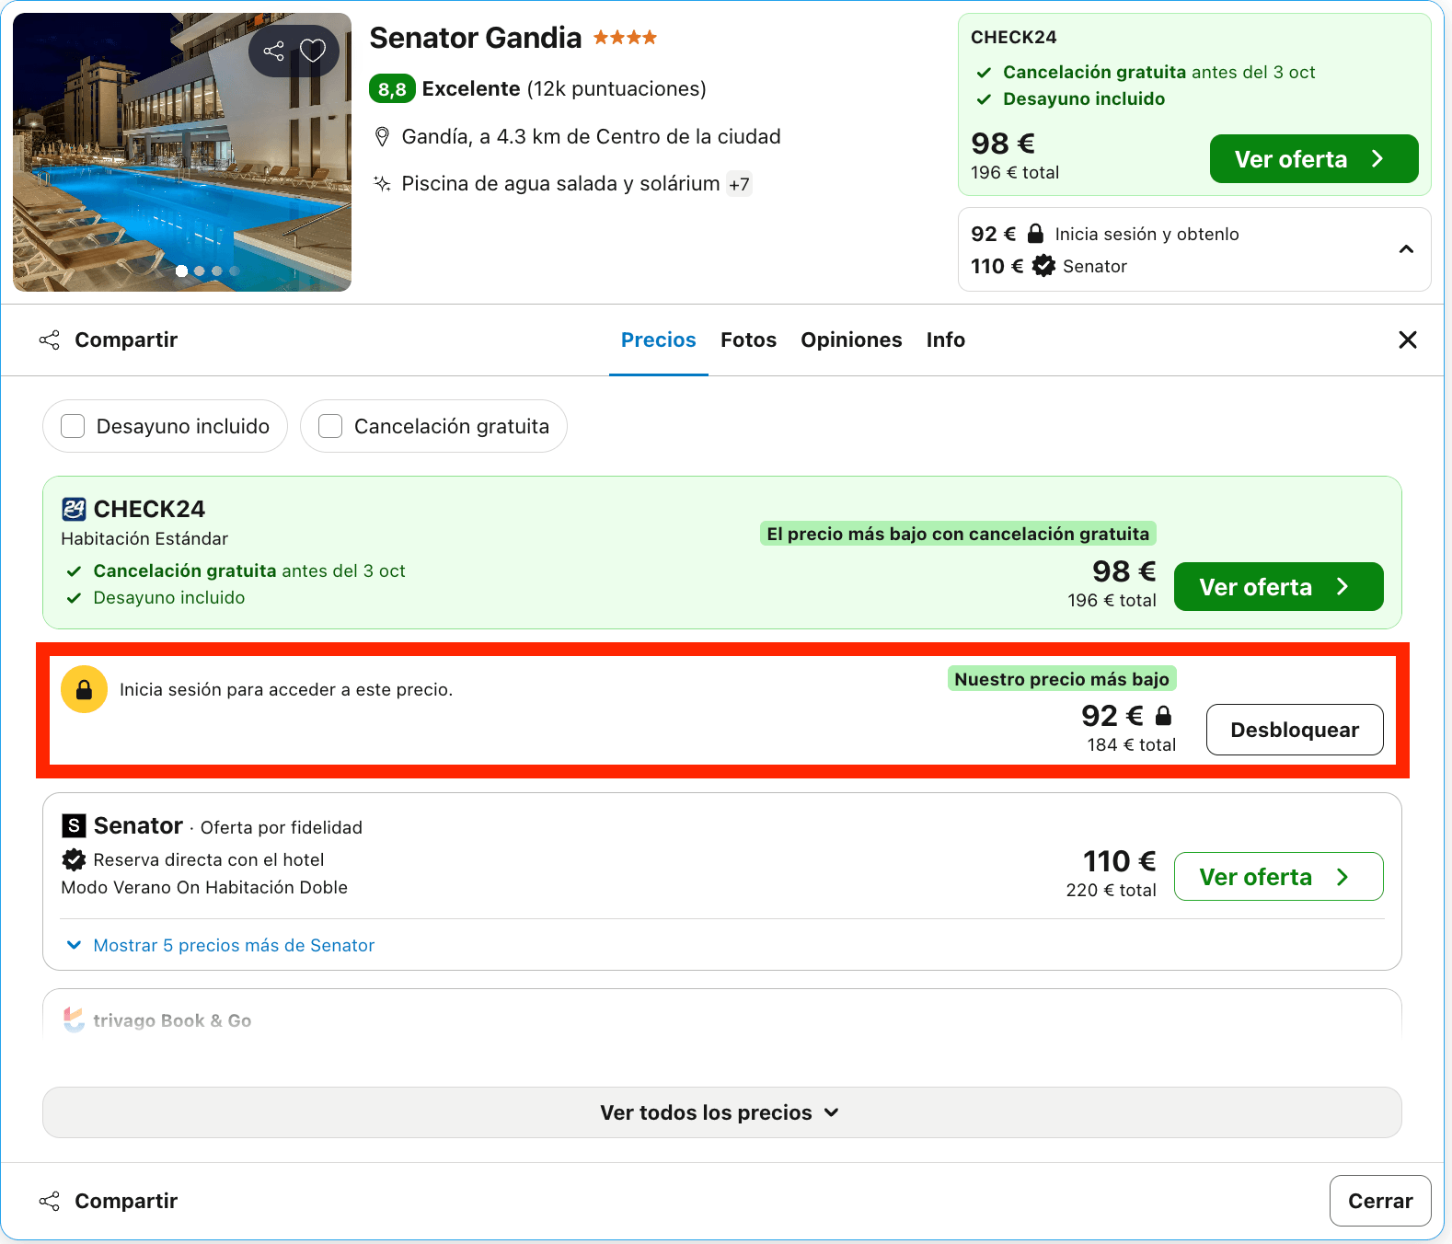Switch to the Precios tab

tap(658, 340)
